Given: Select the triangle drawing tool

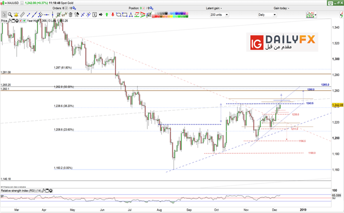Looking at the screenshot, I should pos(131,15).
